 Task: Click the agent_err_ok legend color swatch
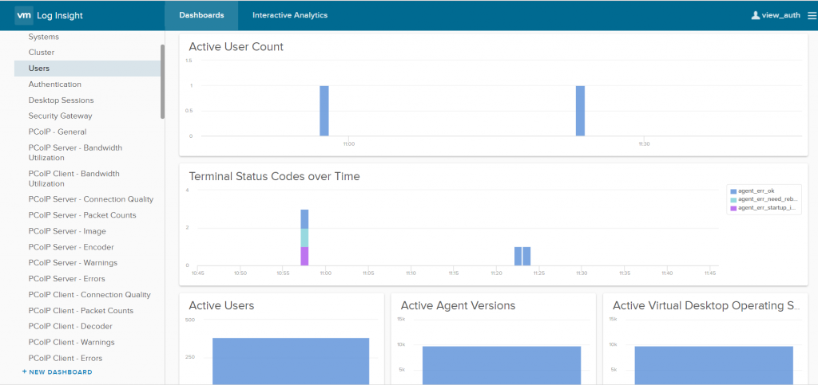(x=733, y=191)
